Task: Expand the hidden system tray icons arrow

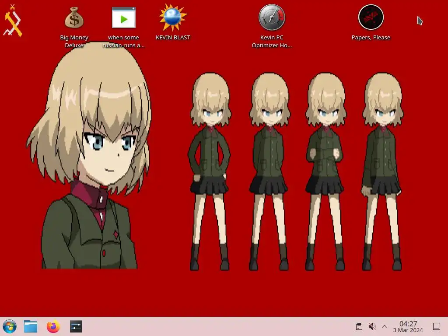Action: 385,326
